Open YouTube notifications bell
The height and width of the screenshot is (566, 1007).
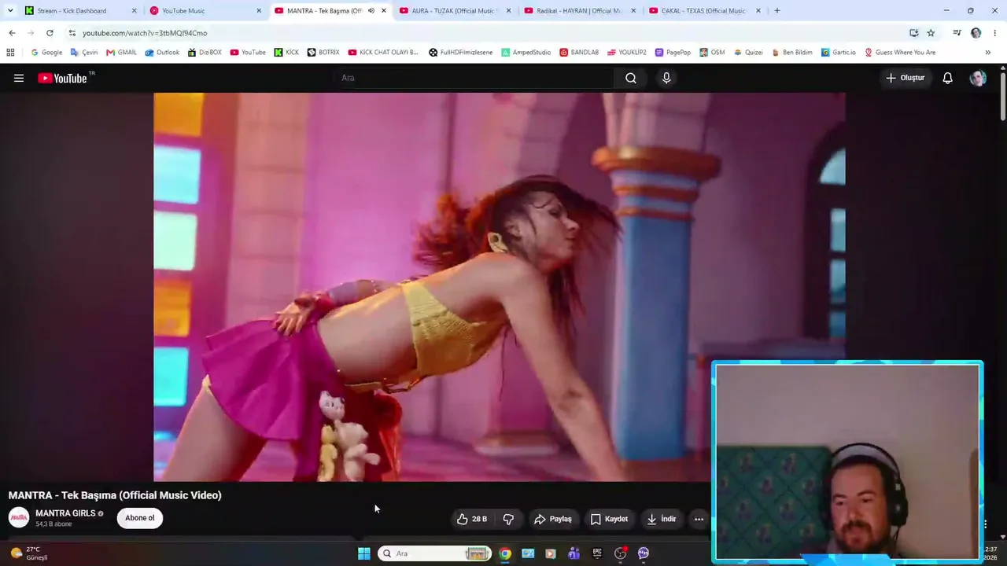[x=948, y=78]
